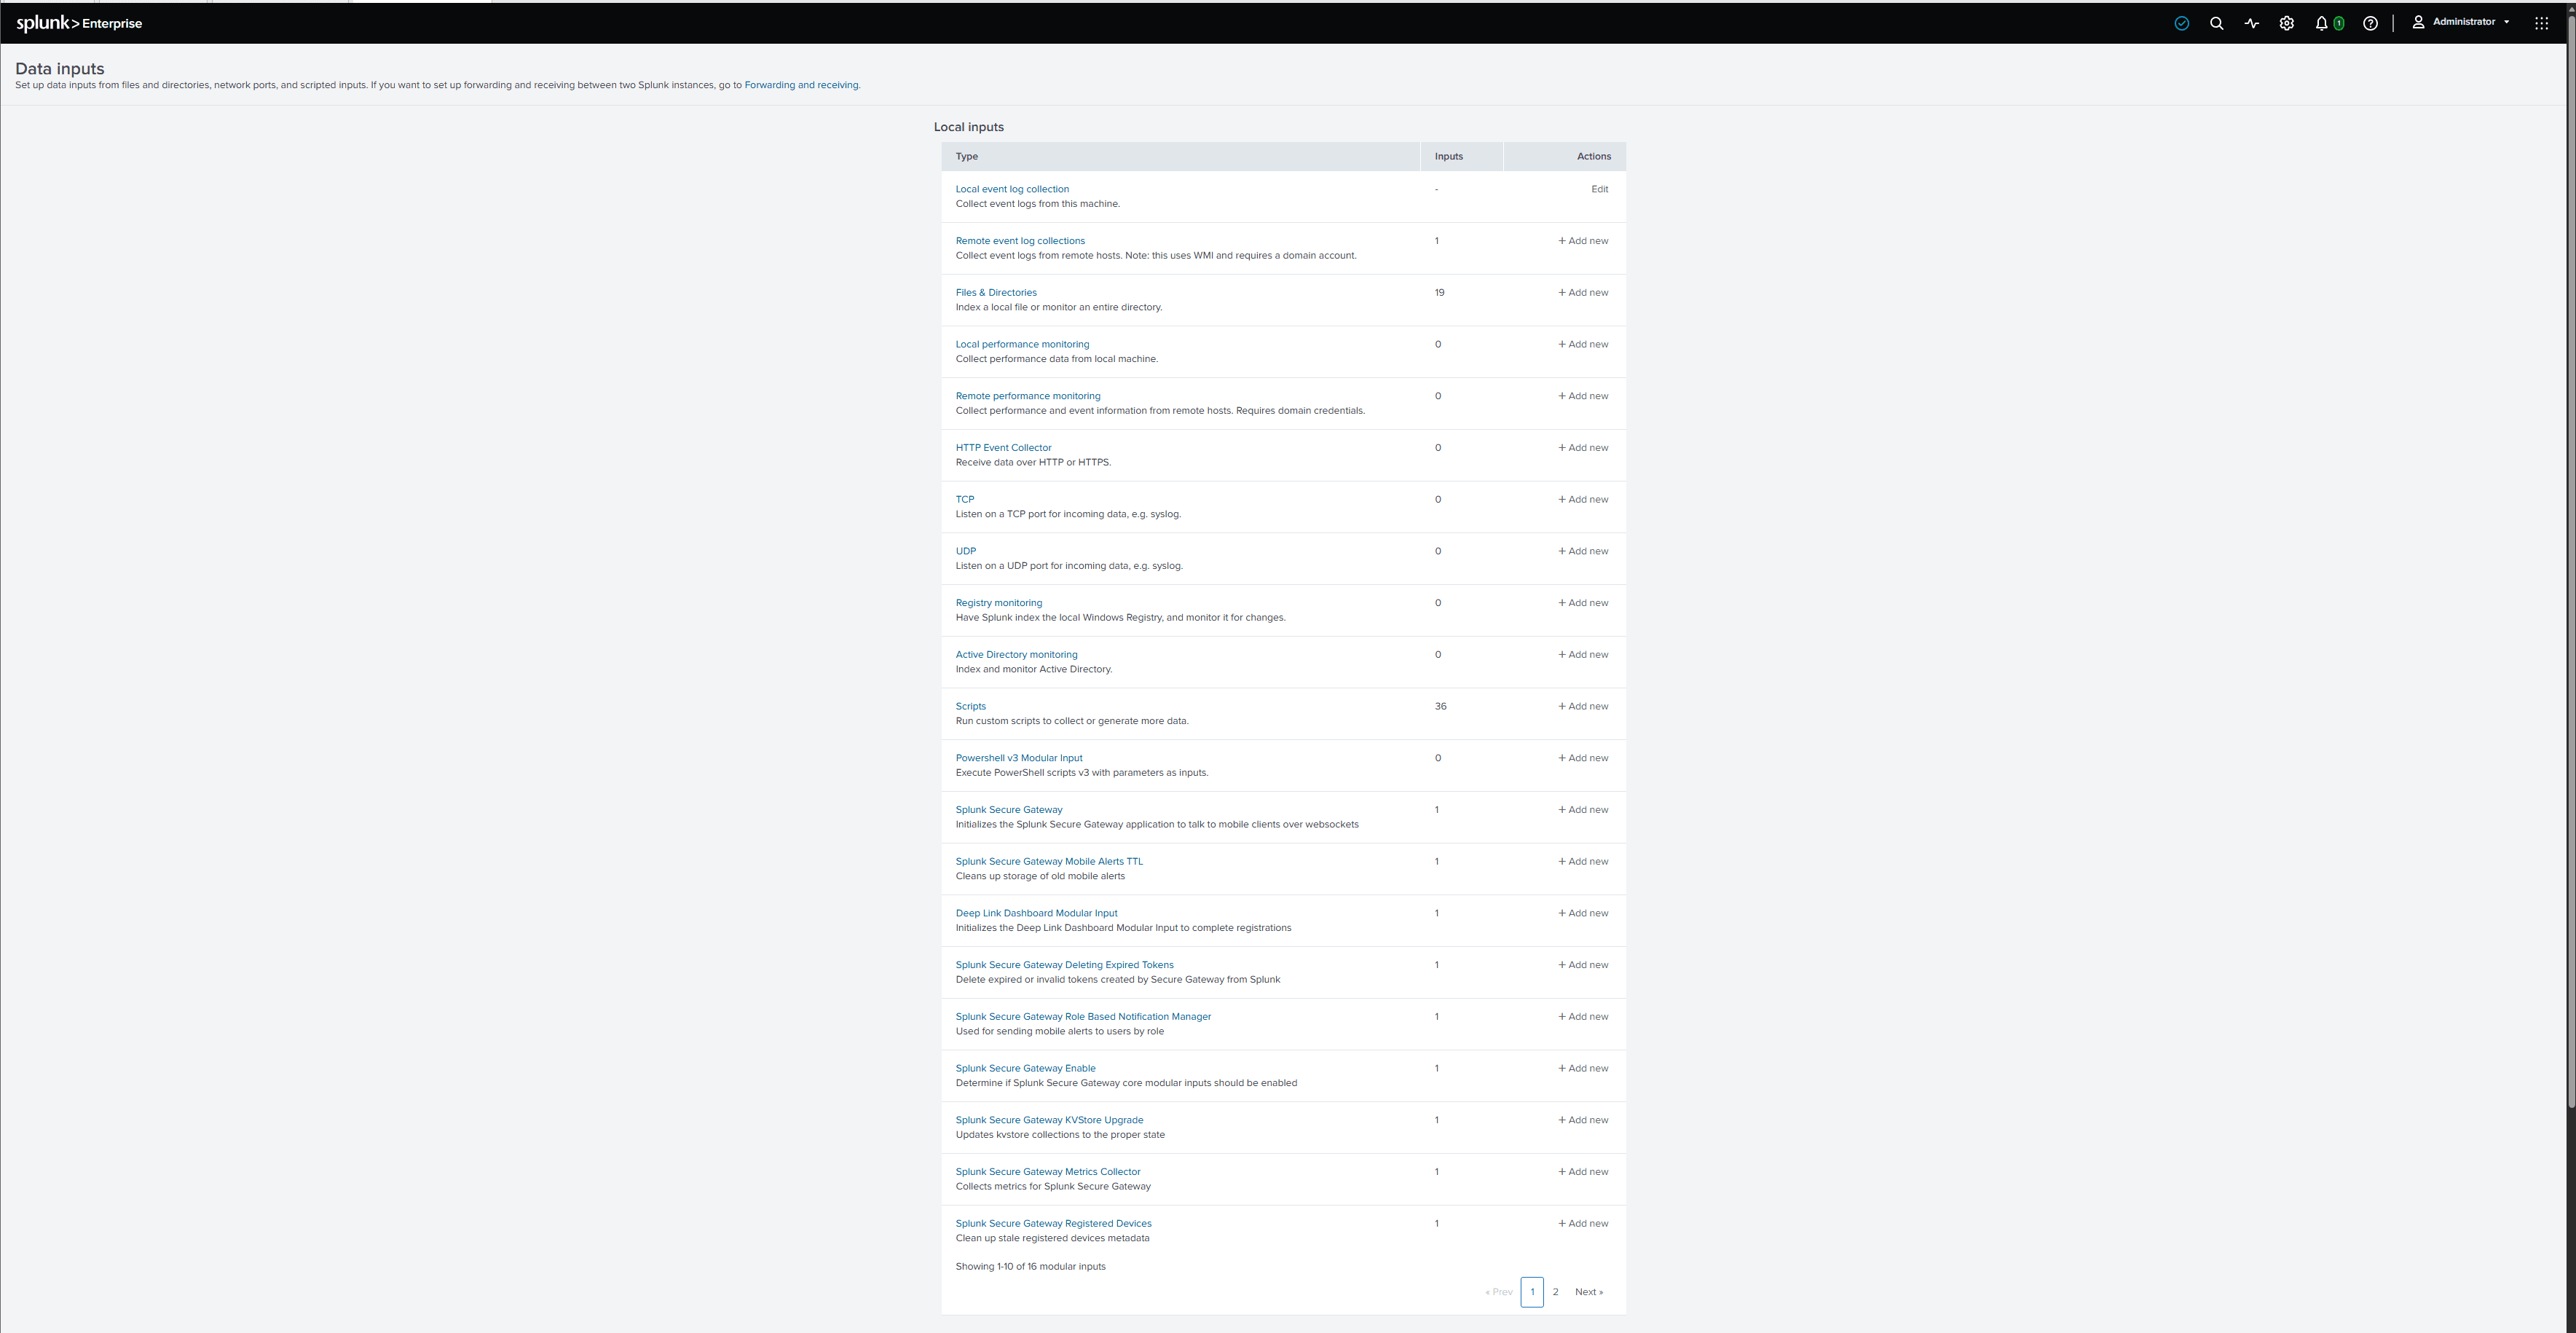
Task: Open the Splunk Secure Gateway link
Action: 1008,810
